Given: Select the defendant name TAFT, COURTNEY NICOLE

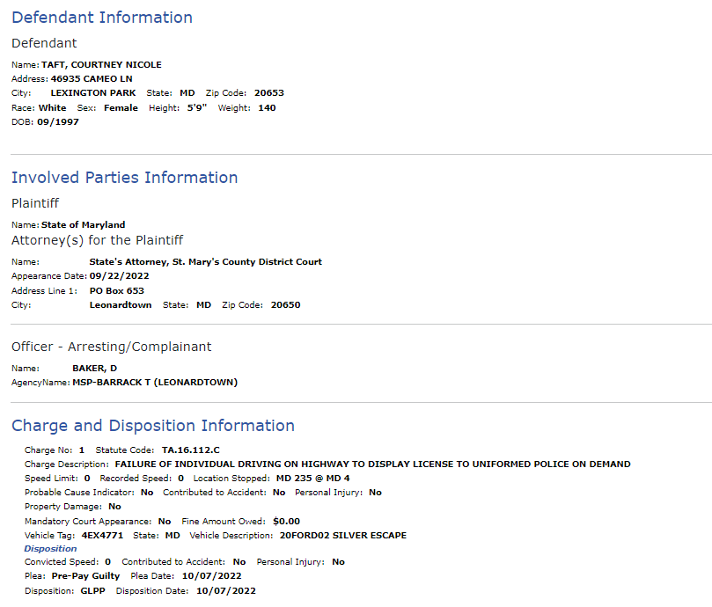Looking at the screenshot, I should point(101,64).
